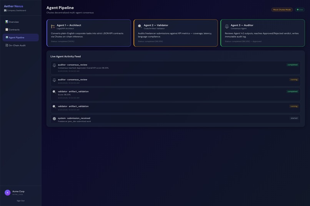Click the scales icon on Agent 3 card

(x=227, y=26)
